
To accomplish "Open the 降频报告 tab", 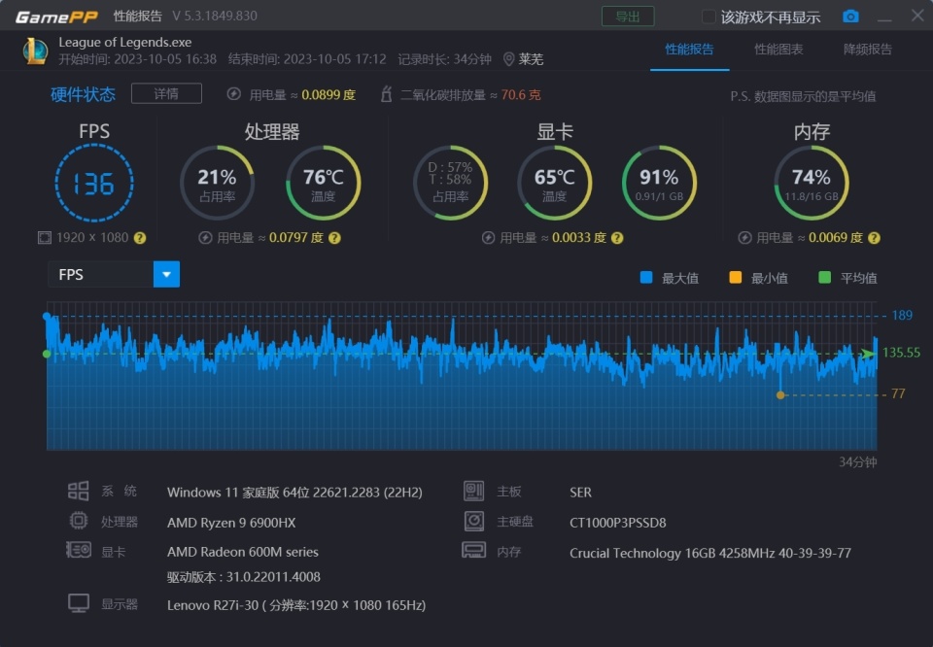I will coord(868,50).
